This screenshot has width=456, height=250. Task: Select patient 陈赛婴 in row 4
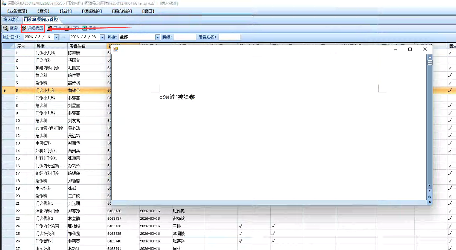click(x=74, y=76)
